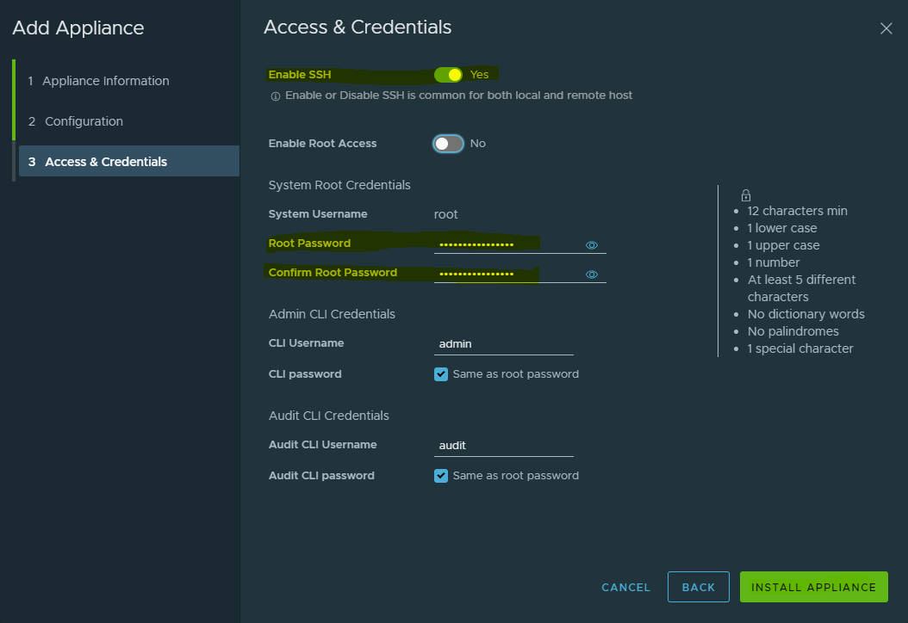Click the '1 special character' requirement

[x=800, y=349]
